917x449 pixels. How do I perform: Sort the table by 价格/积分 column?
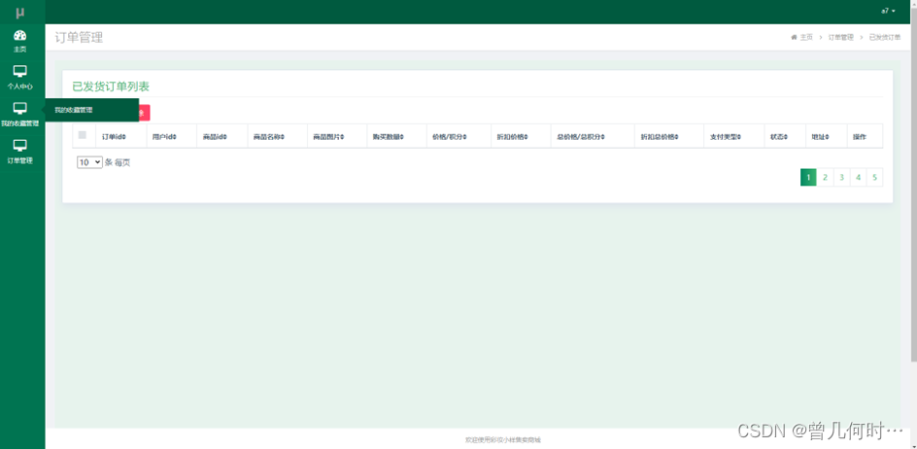pyautogui.click(x=458, y=136)
